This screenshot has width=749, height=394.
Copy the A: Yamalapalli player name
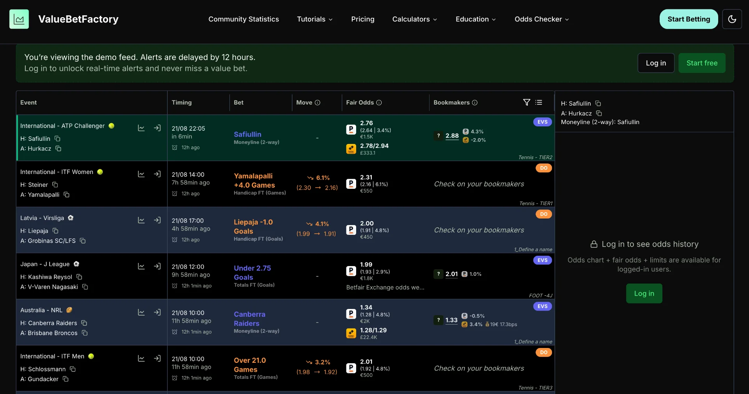(66, 195)
